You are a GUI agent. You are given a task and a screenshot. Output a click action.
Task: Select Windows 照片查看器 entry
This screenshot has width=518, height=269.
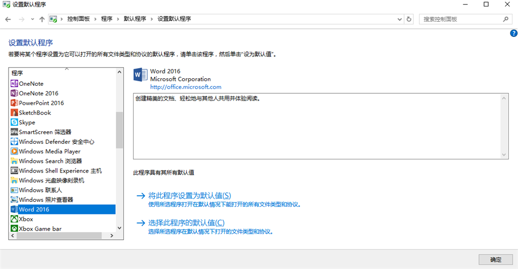click(x=46, y=200)
